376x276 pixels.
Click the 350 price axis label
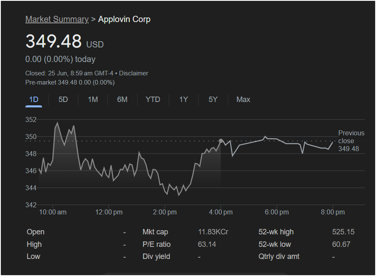(x=31, y=137)
